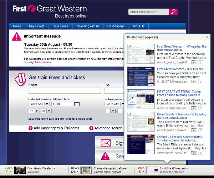Click YouTube video thumbnail in bottom bar
214x178 pixels.
20,170
